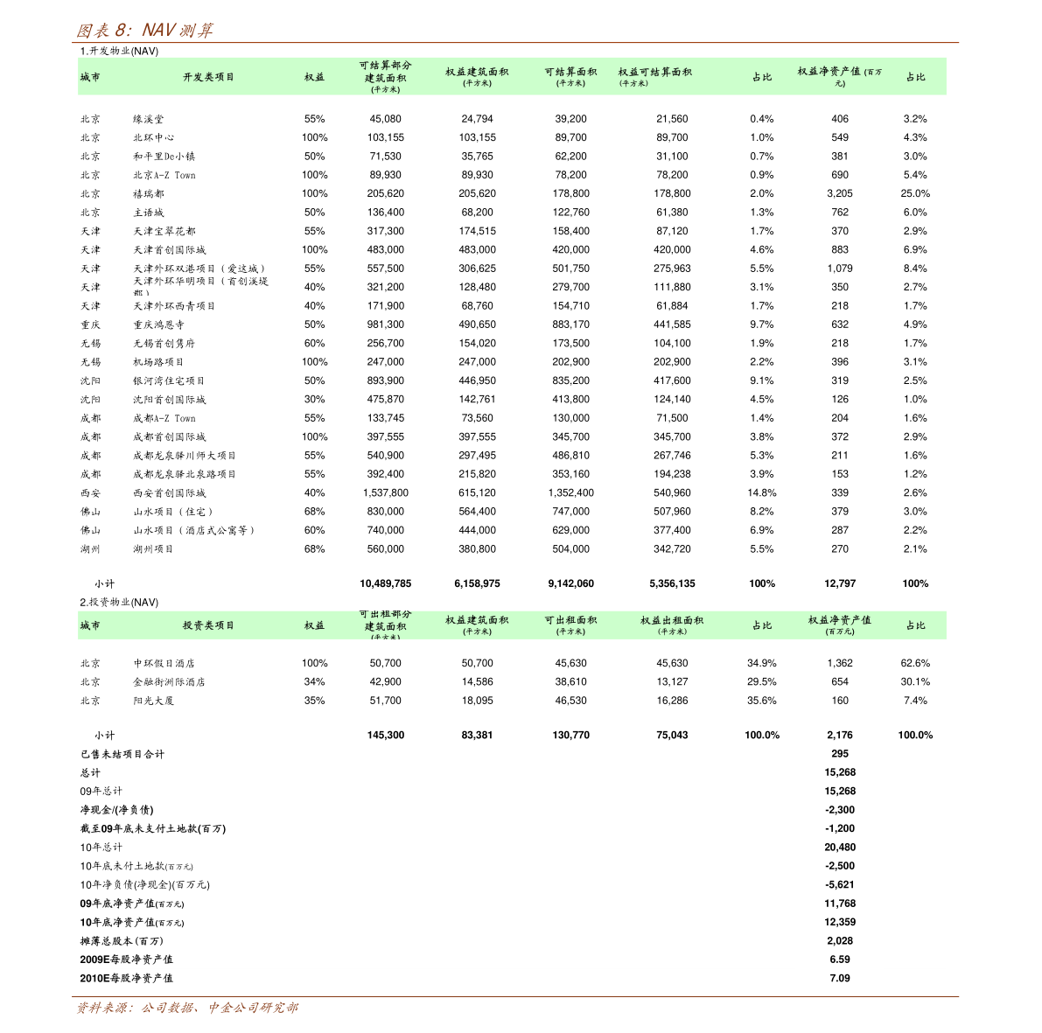Click the project '天津首创国际城'
Image resolution: width=1042 pixels, height=1033 pixels.
(170, 250)
